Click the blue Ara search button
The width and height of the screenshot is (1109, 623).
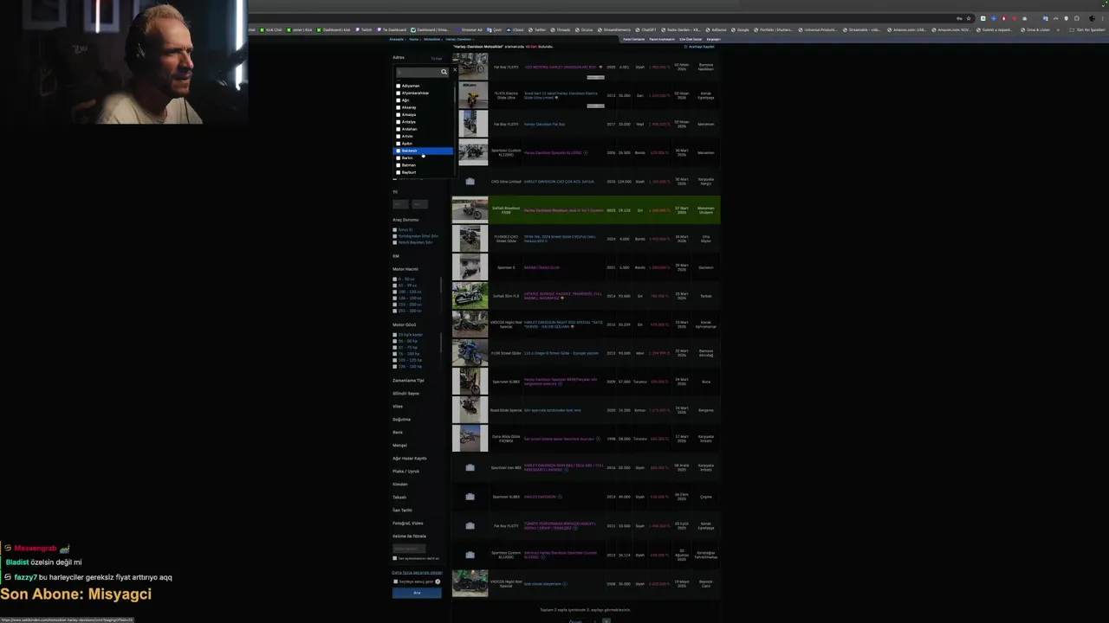coord(417,593)
